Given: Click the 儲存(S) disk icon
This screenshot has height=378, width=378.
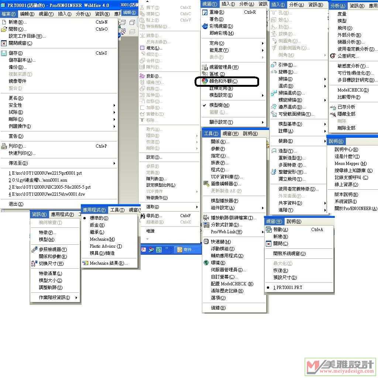Looking at the screenshot, I should (4, 53).
